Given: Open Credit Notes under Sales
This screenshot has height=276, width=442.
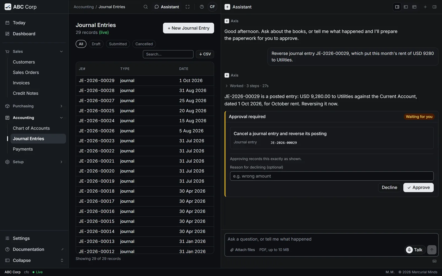Looking at the screenshot, I should 38,93.
